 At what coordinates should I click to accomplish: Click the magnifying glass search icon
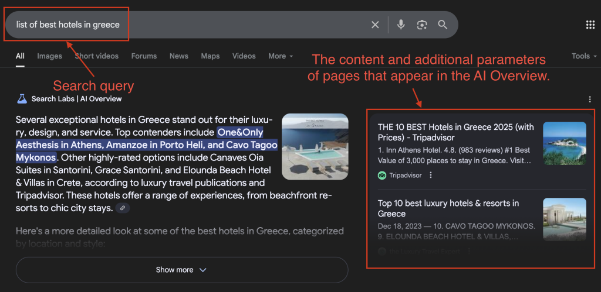[443, 25]
